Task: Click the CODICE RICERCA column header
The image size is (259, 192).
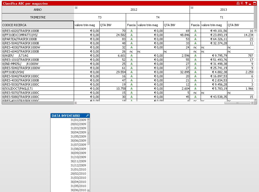Action: [x=38, y=25]
